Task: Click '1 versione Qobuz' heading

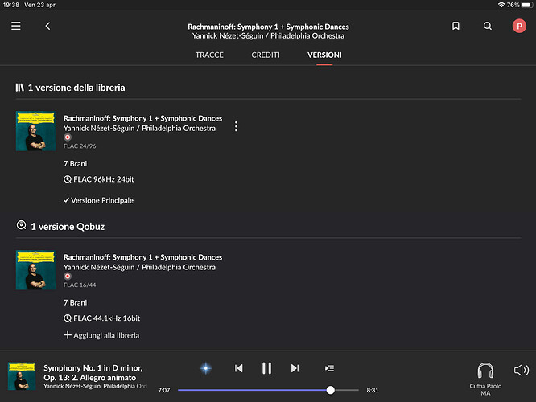Action: 68,227
